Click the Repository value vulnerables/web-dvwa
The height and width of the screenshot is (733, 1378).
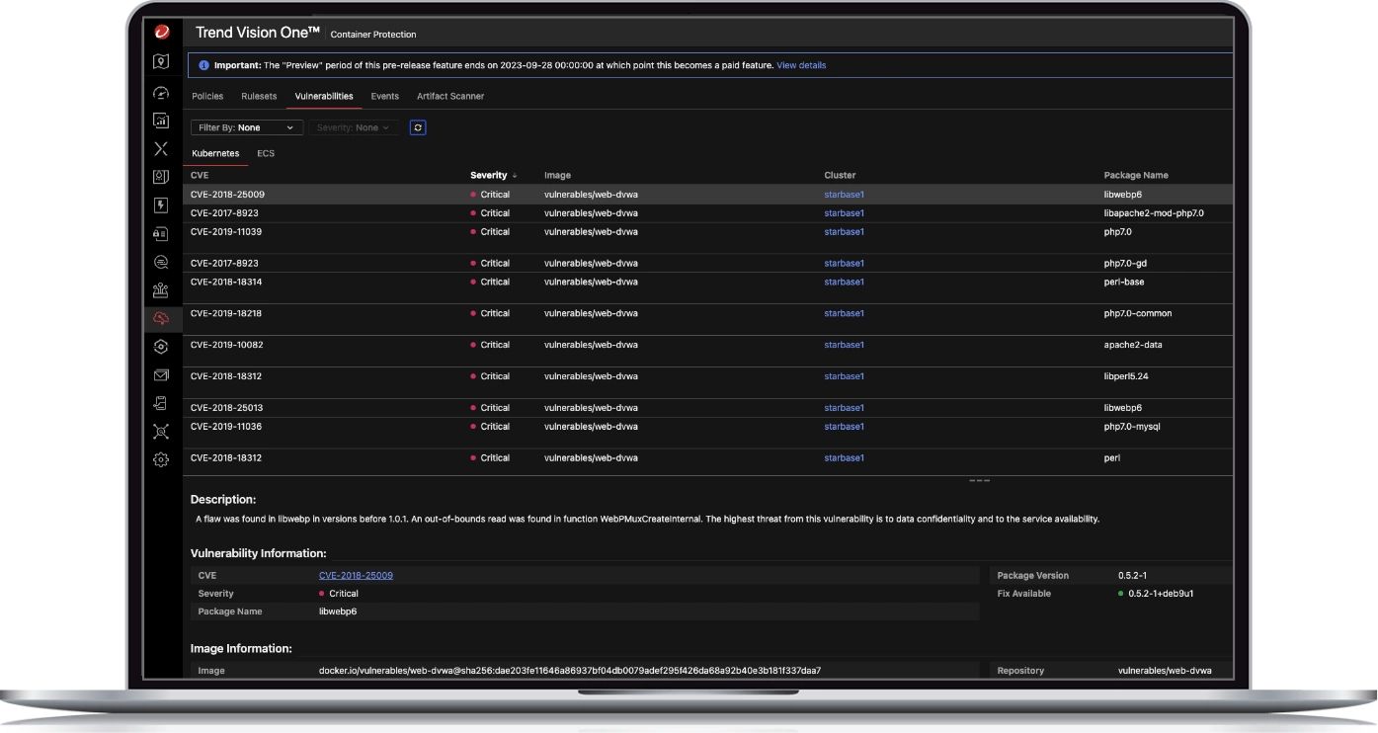[x=1165, y=671]
